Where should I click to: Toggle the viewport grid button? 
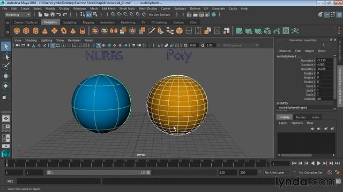coord(53,45)
